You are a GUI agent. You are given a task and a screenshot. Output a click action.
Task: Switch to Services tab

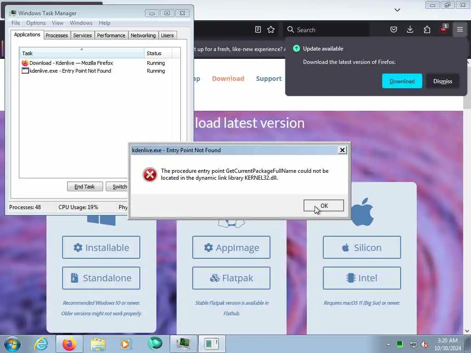[x=82, y=35]
